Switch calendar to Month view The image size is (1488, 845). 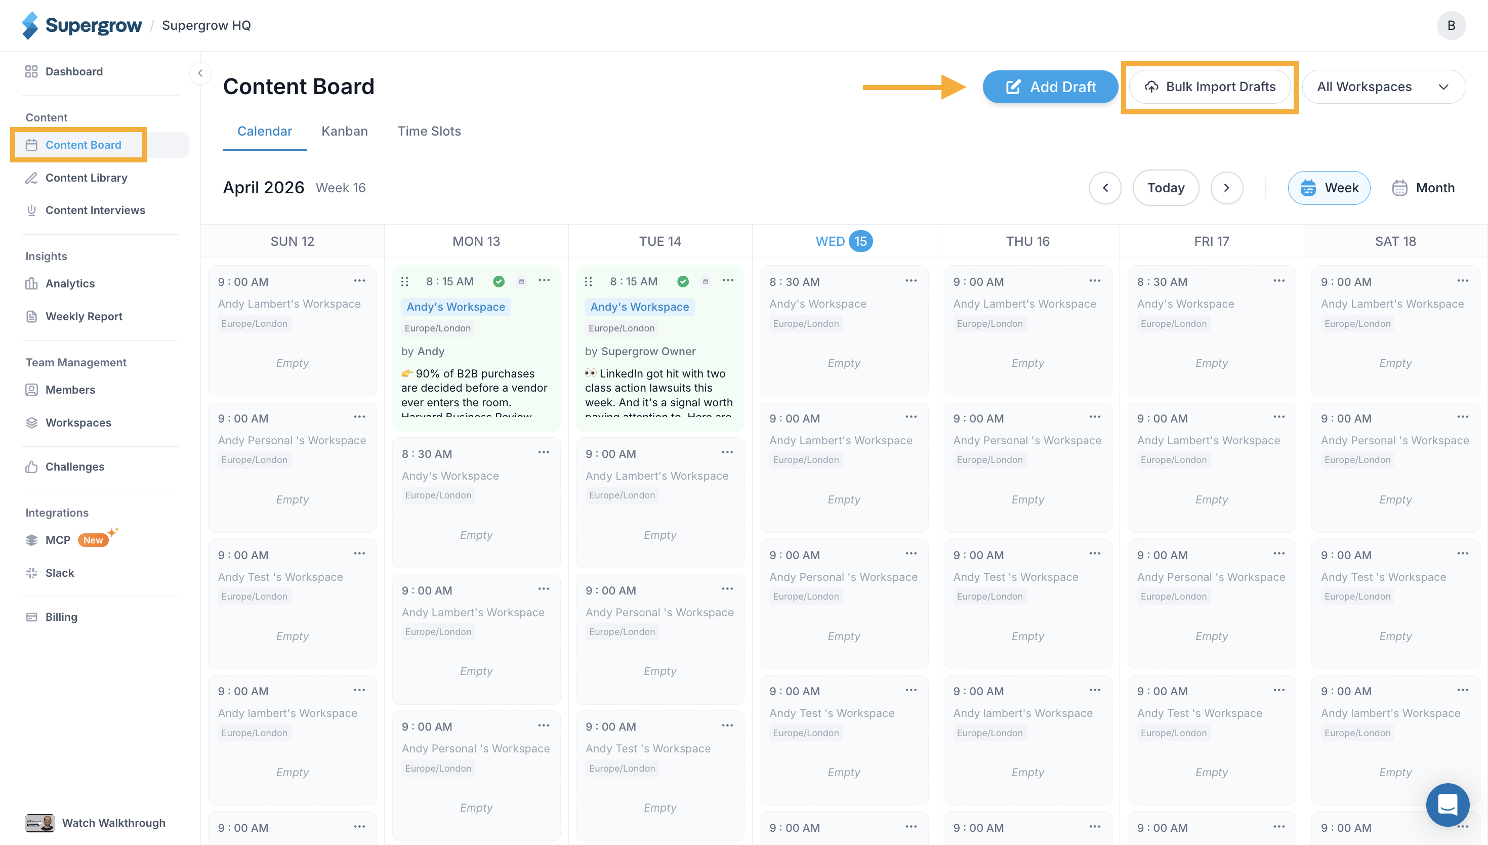1423,188
